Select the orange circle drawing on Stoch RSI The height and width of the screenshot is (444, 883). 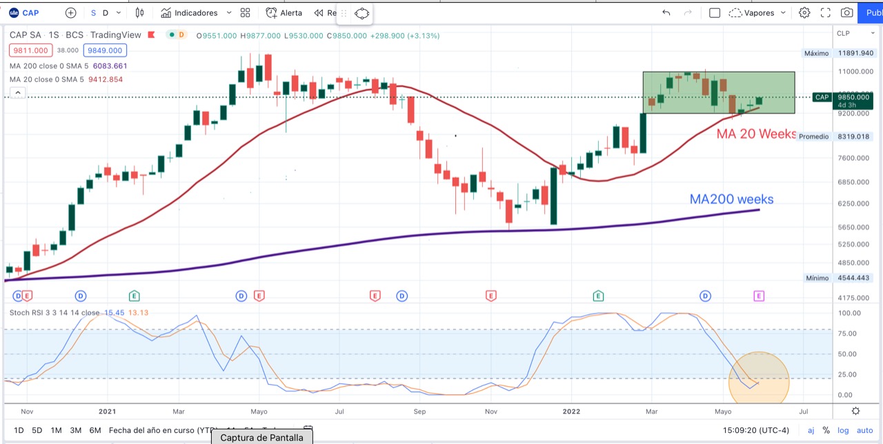(759, 377)
